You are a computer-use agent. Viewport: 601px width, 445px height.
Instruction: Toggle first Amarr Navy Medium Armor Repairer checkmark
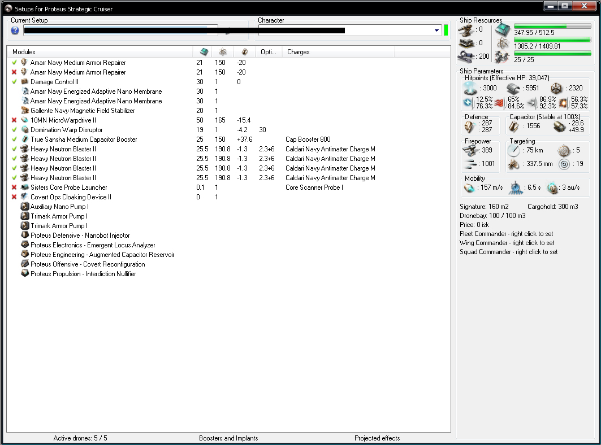pos(14,63)
